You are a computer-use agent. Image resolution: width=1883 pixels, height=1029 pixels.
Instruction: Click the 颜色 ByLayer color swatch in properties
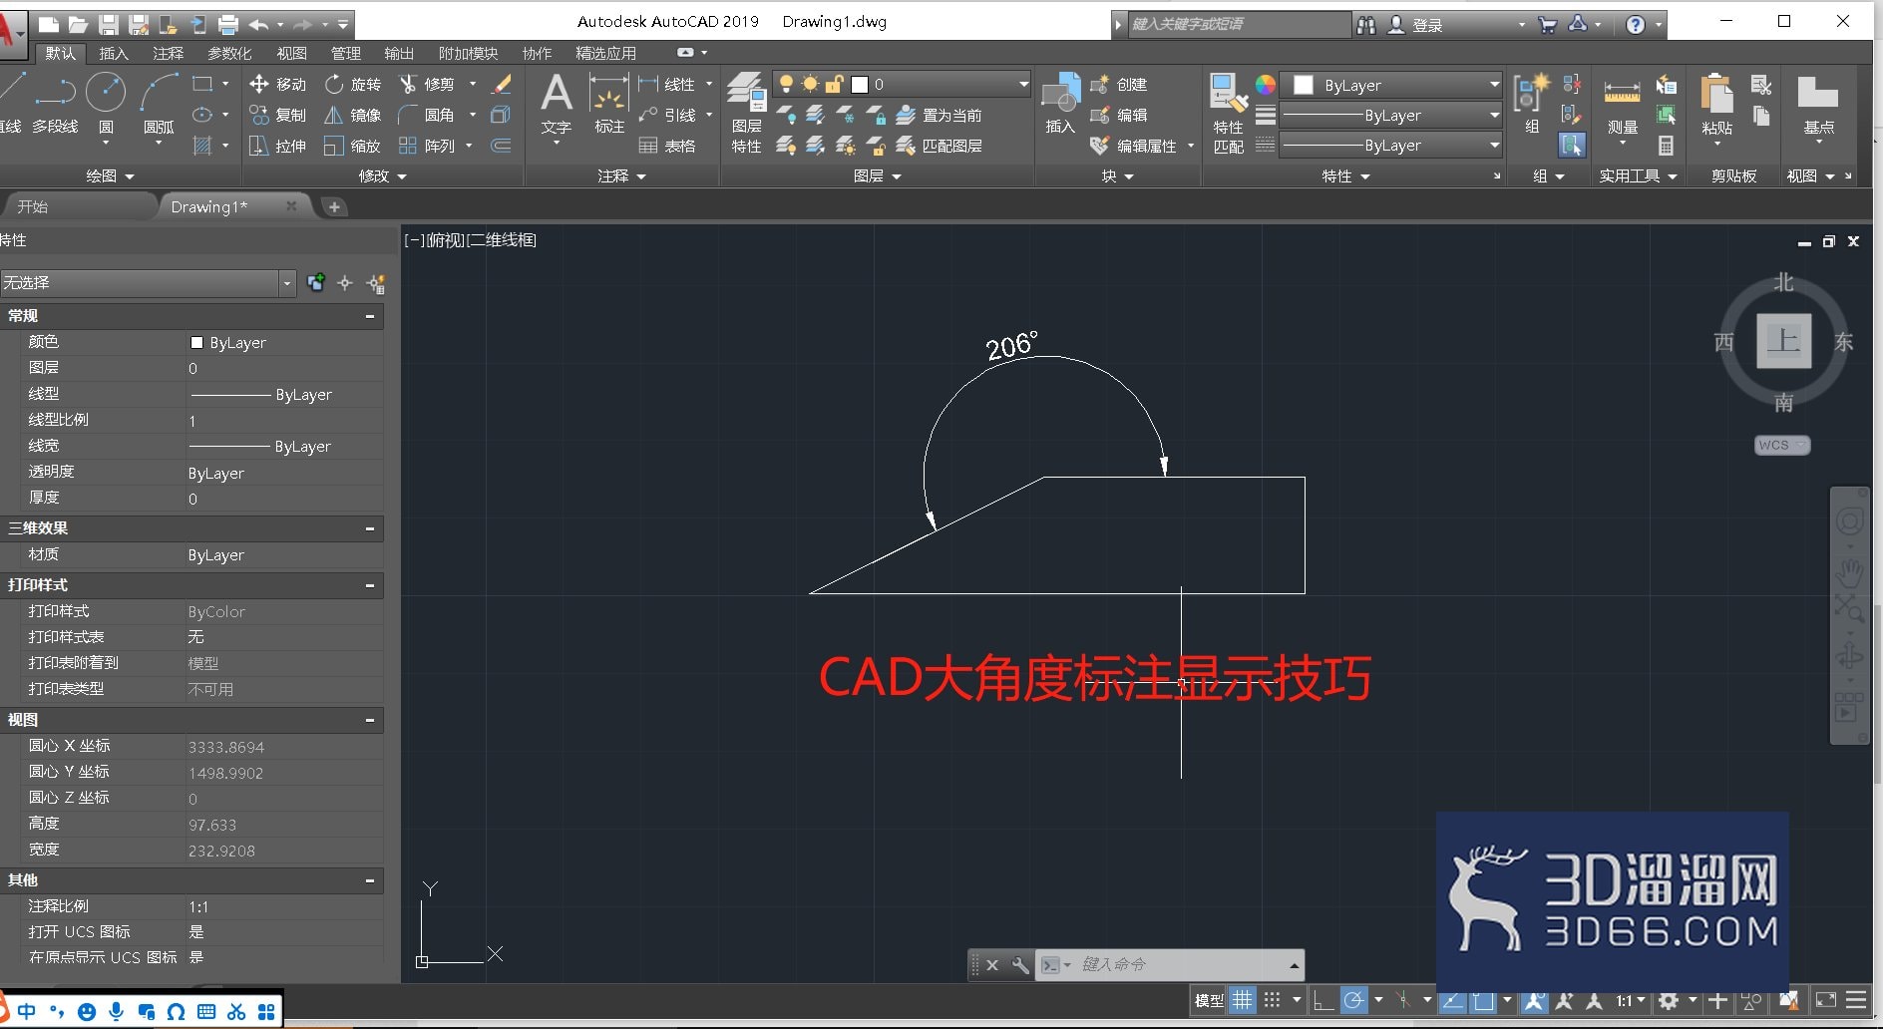click(196, 342)
